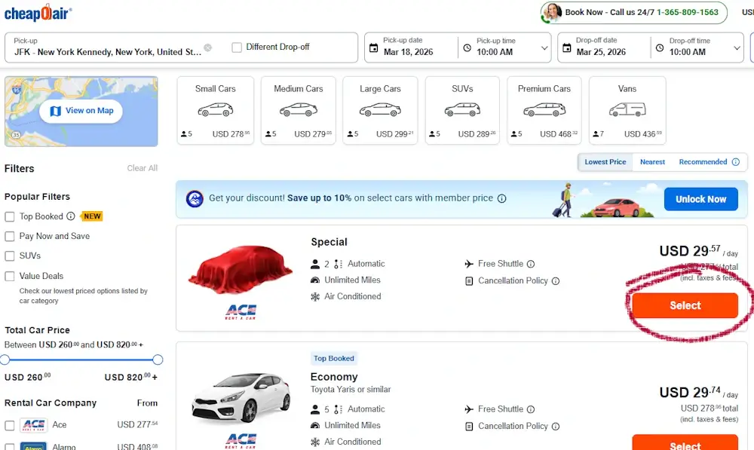Select the Large Cars category

[380, 110]
